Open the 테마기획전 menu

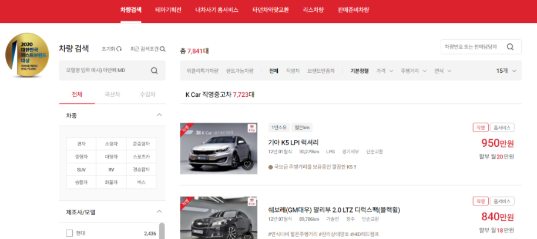click(168, 10)
